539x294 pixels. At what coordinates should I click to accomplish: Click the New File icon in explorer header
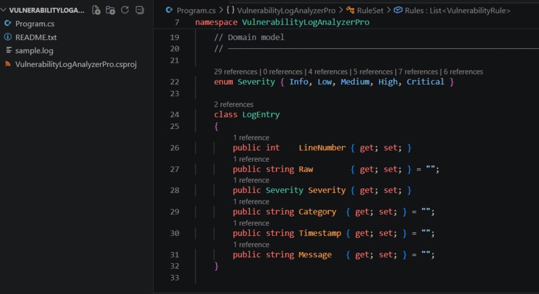coord(96,10)
